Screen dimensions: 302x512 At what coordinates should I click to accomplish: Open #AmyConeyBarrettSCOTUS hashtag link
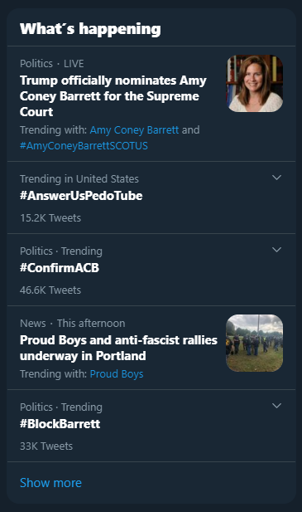pyautogui.click(x=84, y=145)
